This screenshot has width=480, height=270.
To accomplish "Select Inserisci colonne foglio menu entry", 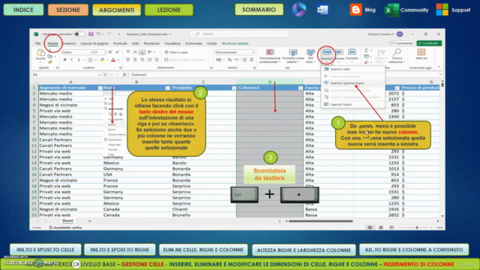I will [x=352, y=83].
